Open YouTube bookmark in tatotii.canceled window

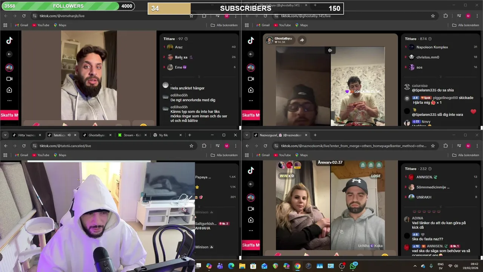point(41,155)
